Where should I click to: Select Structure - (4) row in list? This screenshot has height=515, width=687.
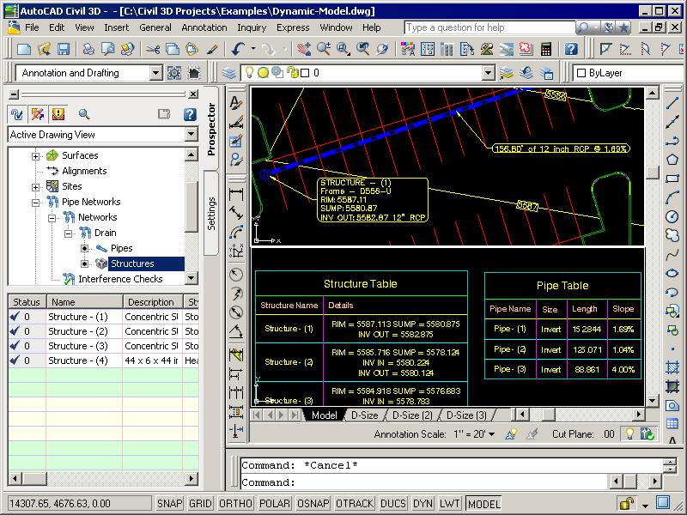click(x=103, y=360)
